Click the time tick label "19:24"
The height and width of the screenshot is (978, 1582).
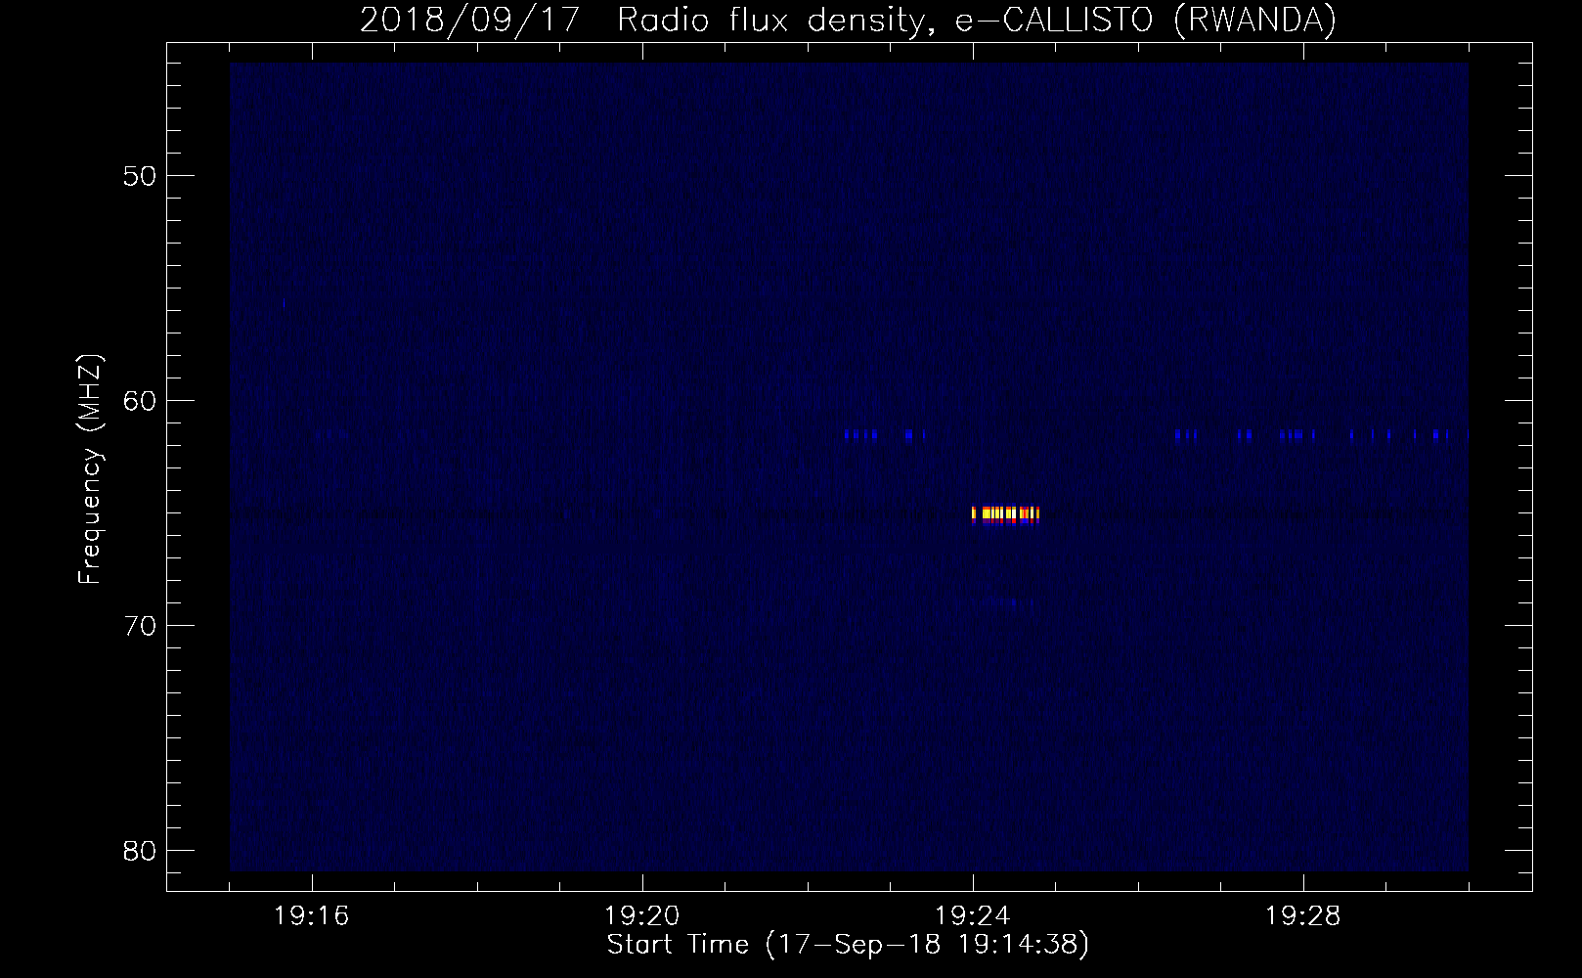[973, 916]
